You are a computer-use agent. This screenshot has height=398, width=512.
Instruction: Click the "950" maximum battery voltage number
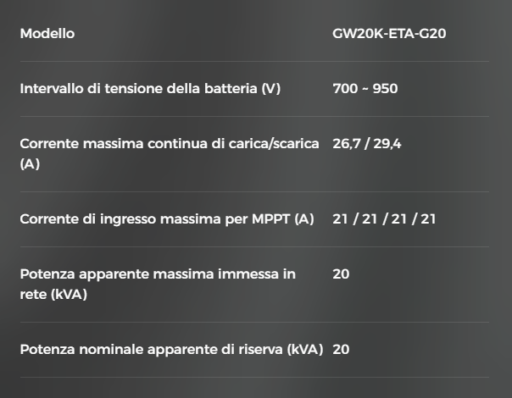tap(386, 89)
